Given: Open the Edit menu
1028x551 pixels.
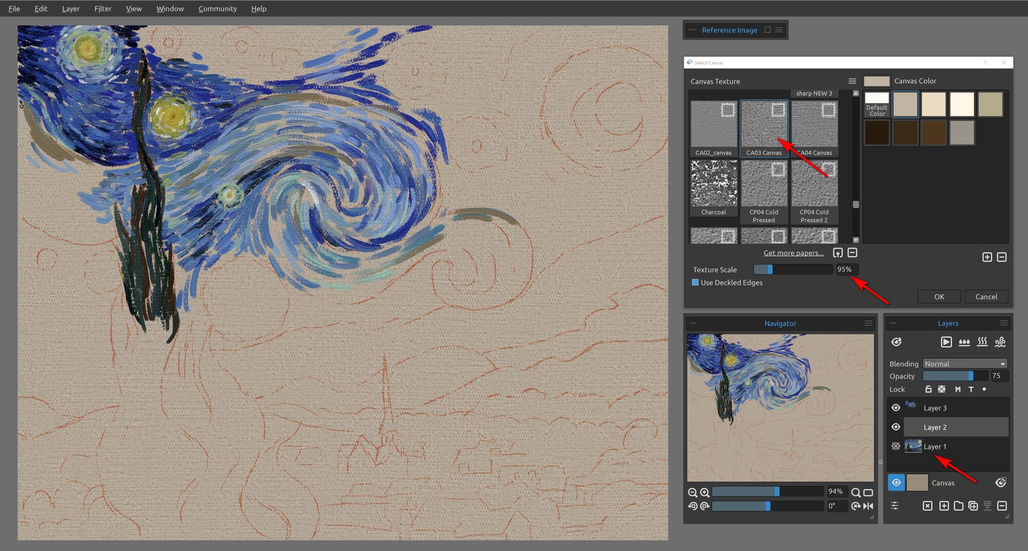Looking at the screenshot, I should click(x=41, y=9).
